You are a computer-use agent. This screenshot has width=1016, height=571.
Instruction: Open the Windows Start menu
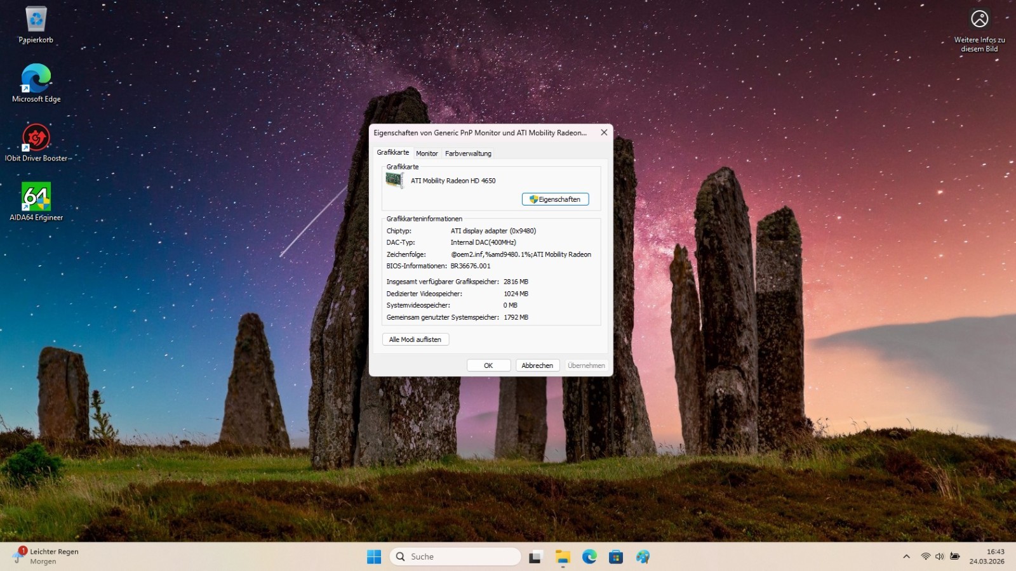click(374, 557)
